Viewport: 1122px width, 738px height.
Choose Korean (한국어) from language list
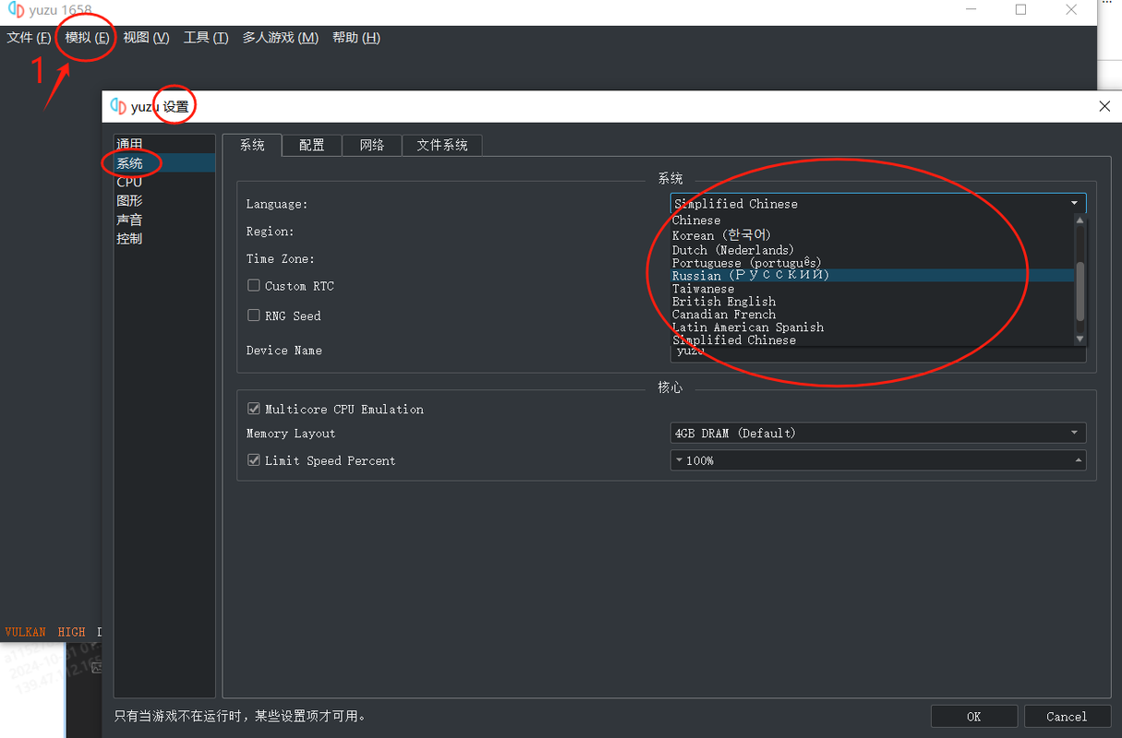click(x=873, y=235)
